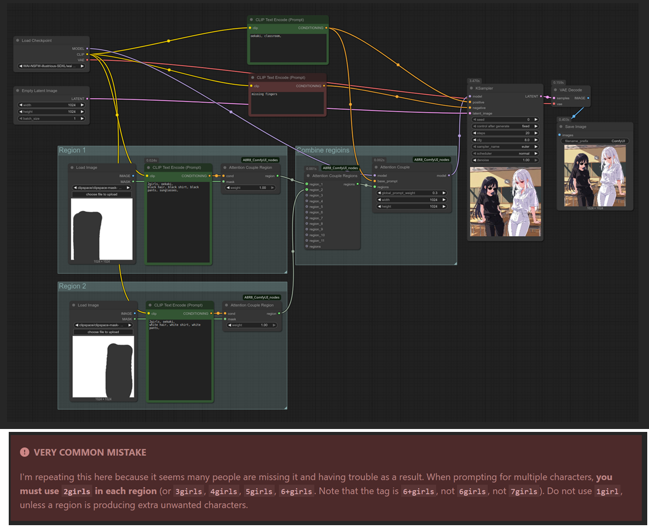Collapse the 'missing fingers' CLIP Text Encode node dot
649x531 pixels.
tap(252, 78)
